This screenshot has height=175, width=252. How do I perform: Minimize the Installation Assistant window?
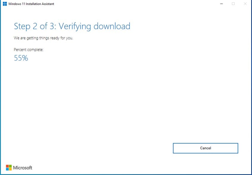[x=221, y=4]
